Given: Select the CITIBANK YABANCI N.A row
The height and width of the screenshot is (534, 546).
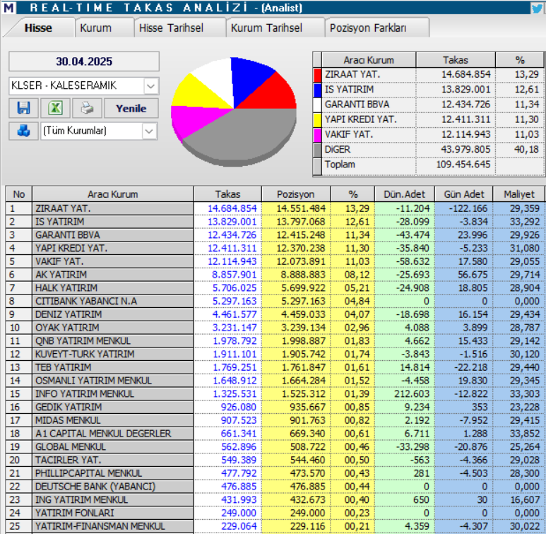Looking at the screenshot, I should point(275,301).
